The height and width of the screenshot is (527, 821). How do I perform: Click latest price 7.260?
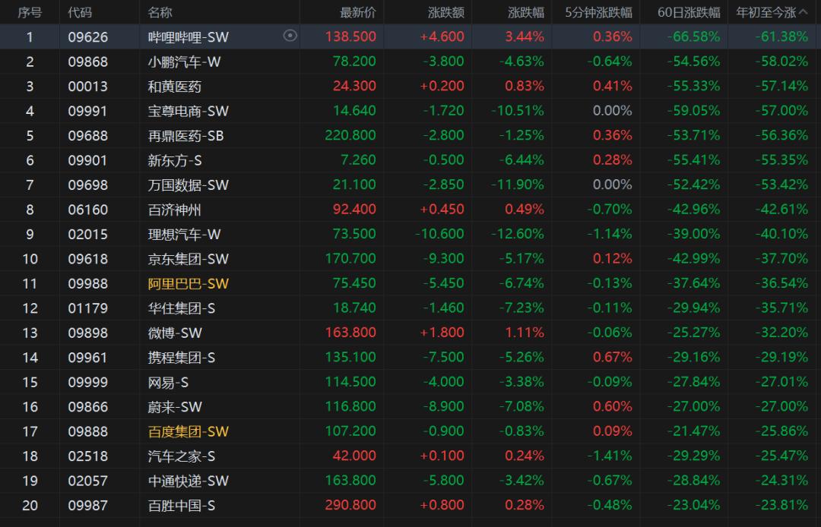pyautogui.click(x=358, y=160)
